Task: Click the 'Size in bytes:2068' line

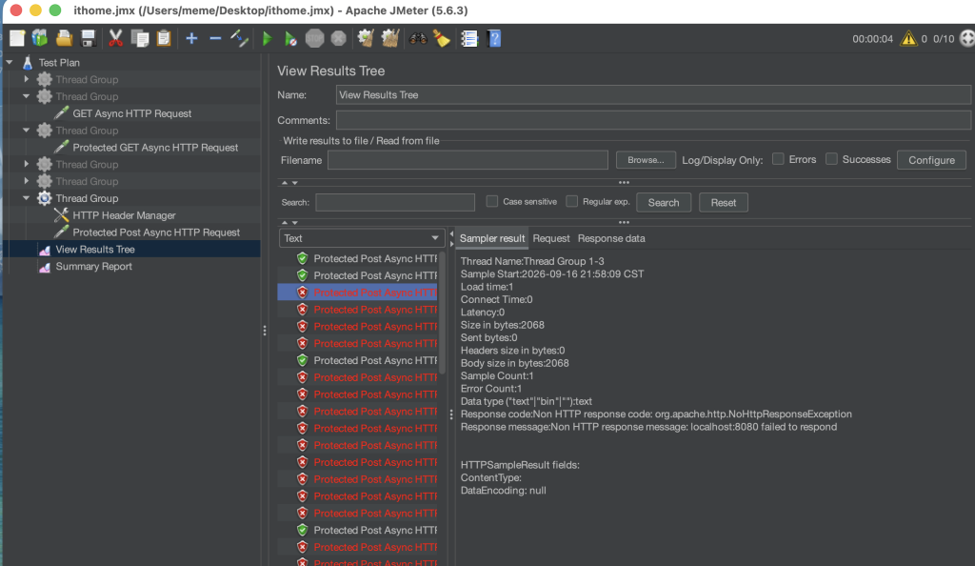Action: click(503, 325)
